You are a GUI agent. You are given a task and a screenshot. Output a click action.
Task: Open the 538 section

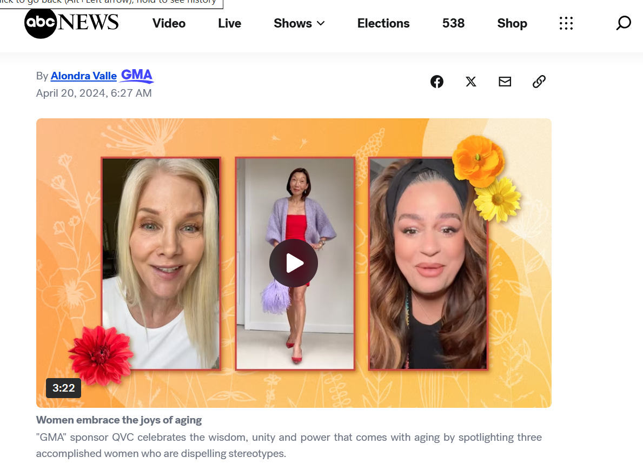(453, 23)
